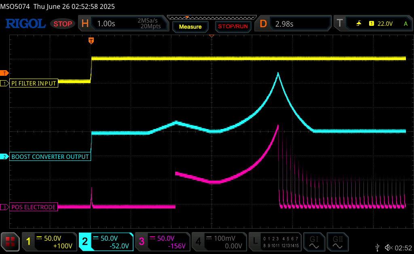
Task: Click the clock time 02:52
Action: pos(403,248)
